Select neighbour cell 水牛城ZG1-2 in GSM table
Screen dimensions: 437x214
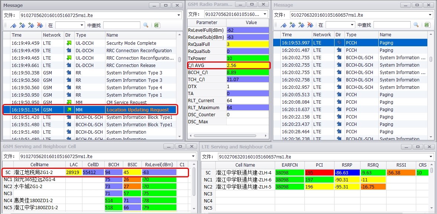(95, 186)
